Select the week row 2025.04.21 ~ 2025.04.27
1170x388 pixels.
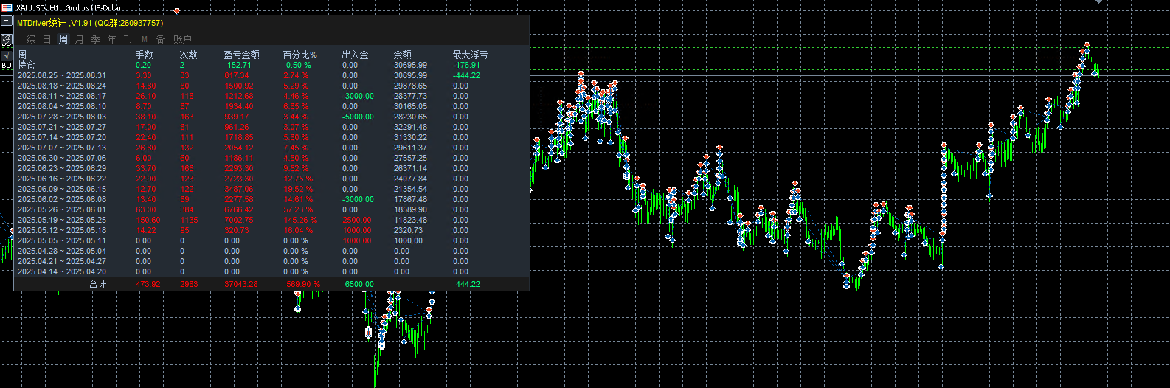[62, 261]
